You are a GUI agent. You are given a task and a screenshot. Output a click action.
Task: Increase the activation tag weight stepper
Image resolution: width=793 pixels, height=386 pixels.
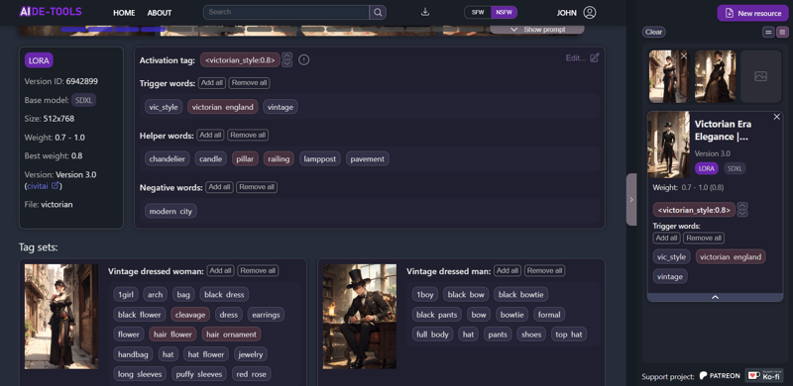pyautogui.click(x=286, y=56)
